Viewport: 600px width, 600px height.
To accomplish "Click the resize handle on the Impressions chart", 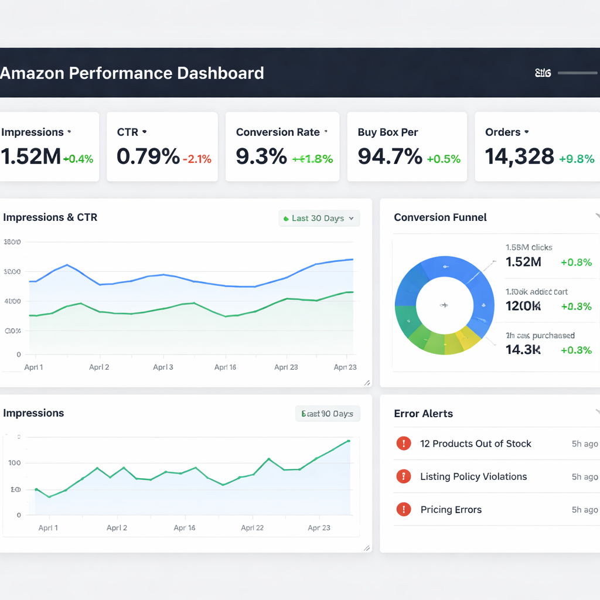I will 367,547.
